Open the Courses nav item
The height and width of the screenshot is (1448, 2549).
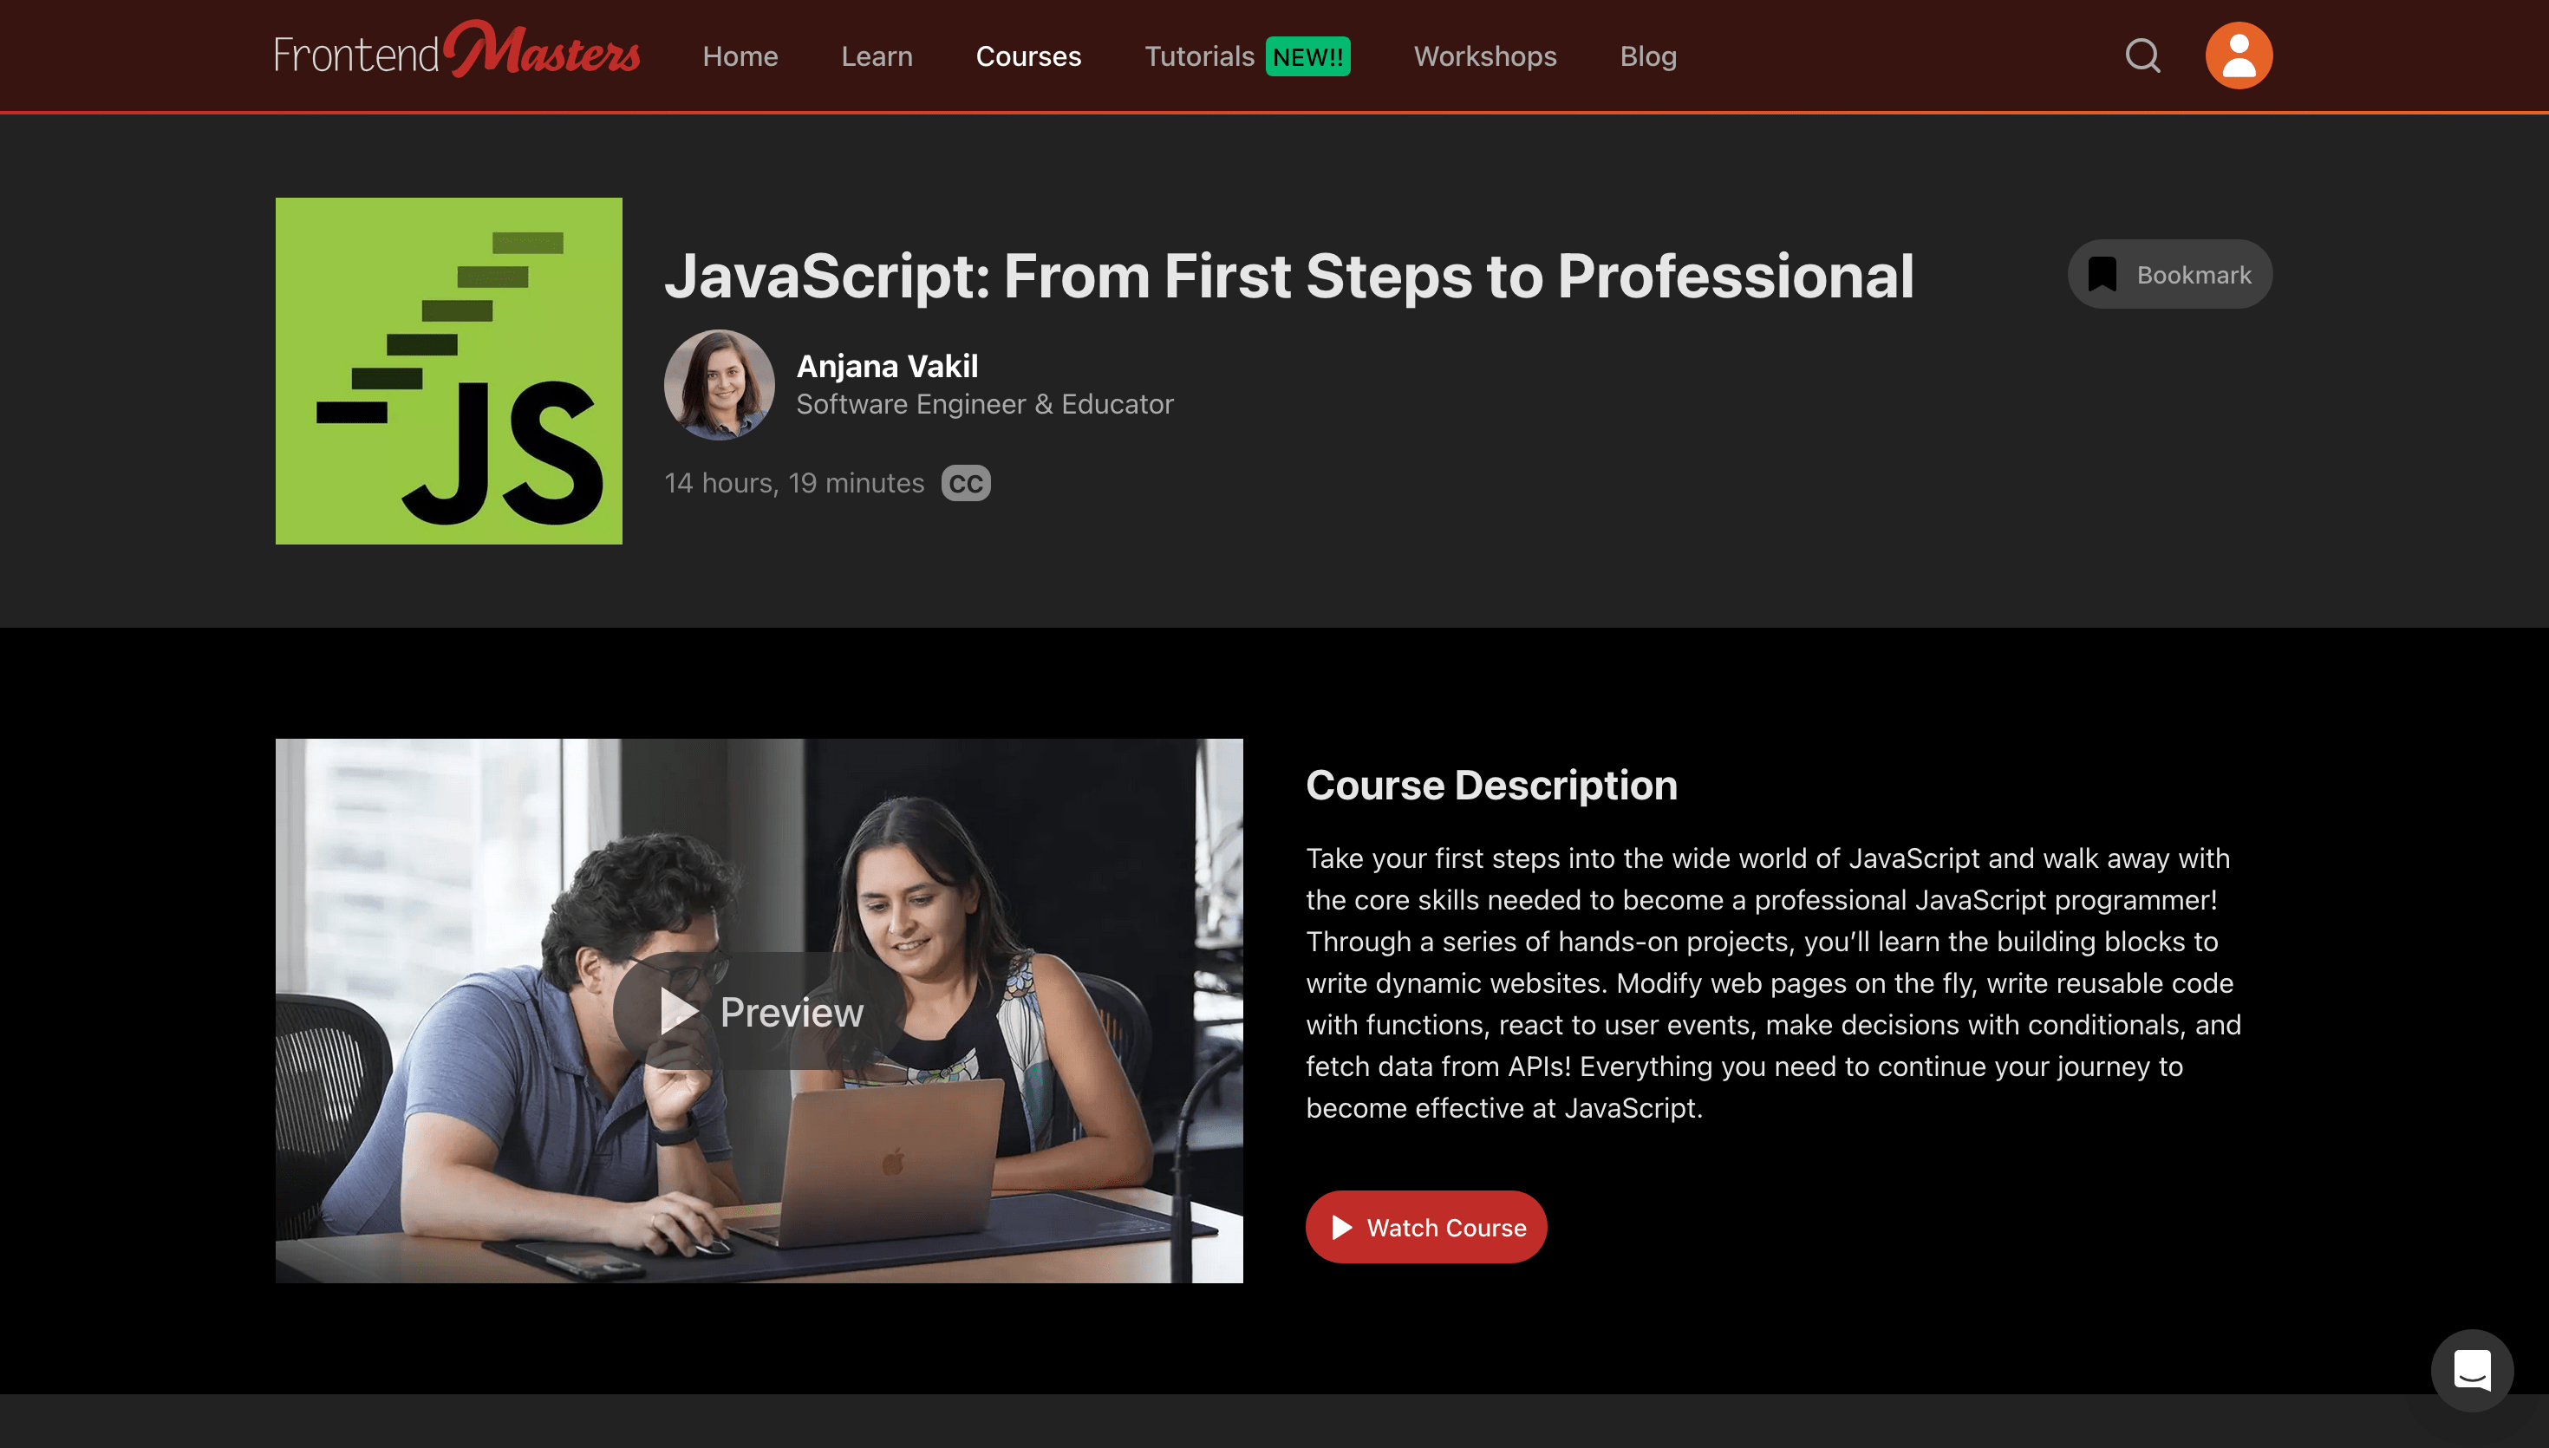(x=1029, y=56)
